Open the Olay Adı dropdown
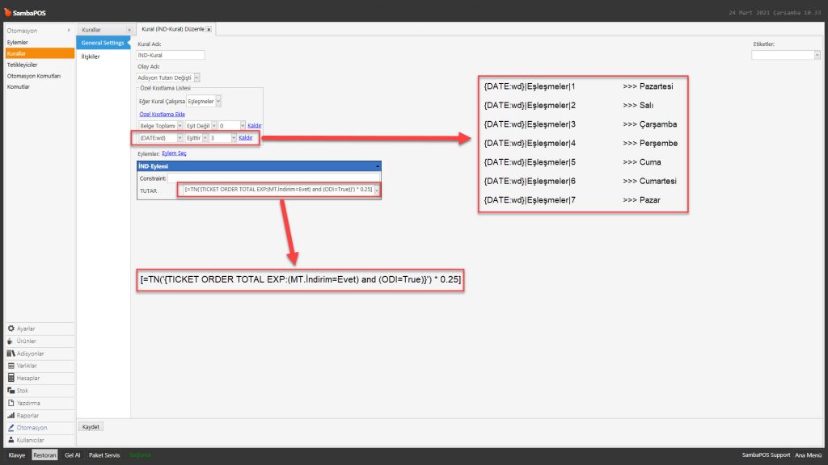828x465 pixels. [x=196, y=77]
